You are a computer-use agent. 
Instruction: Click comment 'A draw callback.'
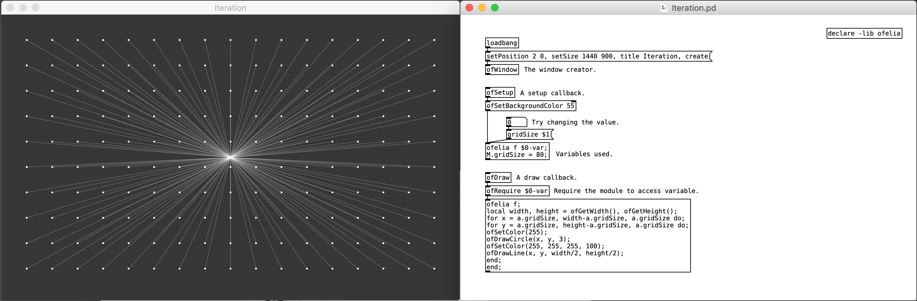coord(546,177)
